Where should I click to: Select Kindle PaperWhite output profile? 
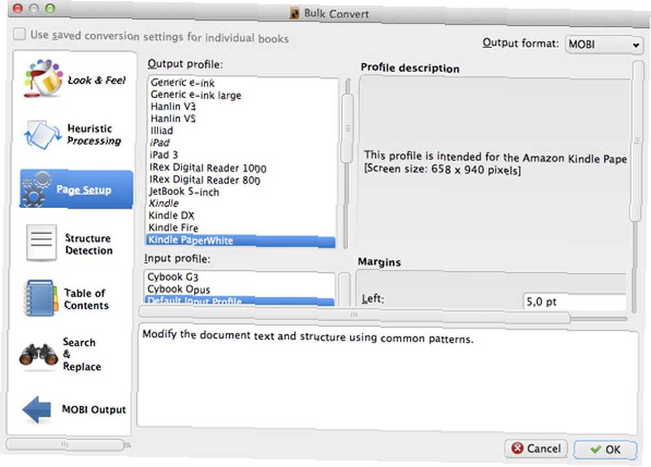pos(241,240)
